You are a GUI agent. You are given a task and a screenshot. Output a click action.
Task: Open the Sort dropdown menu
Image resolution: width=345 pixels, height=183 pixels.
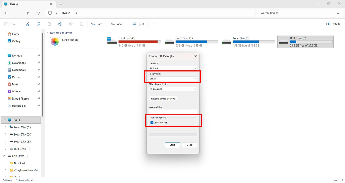[x=98, y=24]
